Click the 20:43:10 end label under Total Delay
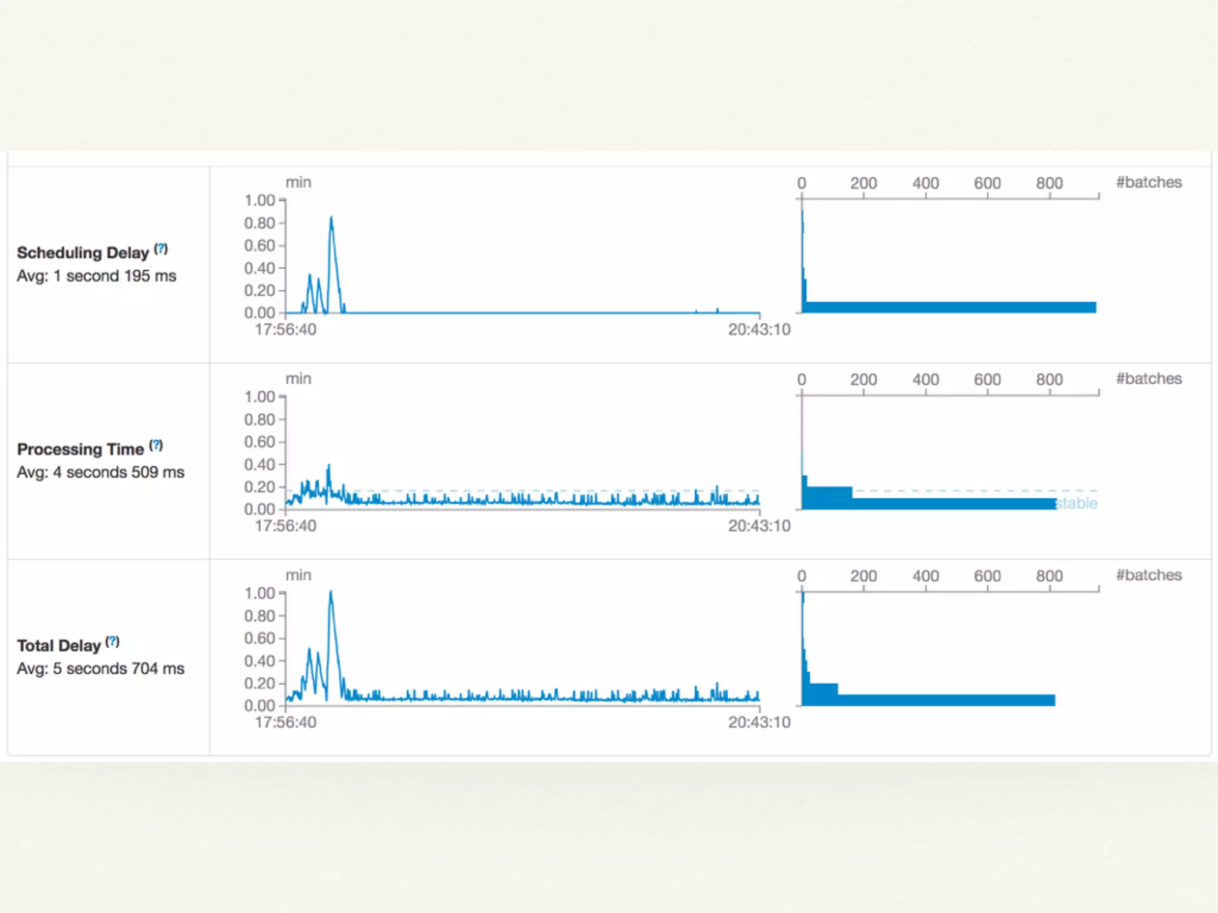The image size is (1218, 913). click(759, 722)
